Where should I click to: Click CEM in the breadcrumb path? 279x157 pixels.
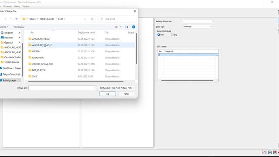pyautogui.click(x=60, y=19)
